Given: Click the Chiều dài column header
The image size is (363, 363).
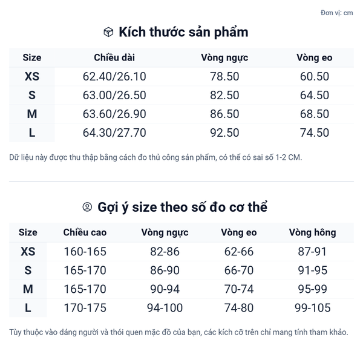Looking at the screenshot, I should 114,58.
